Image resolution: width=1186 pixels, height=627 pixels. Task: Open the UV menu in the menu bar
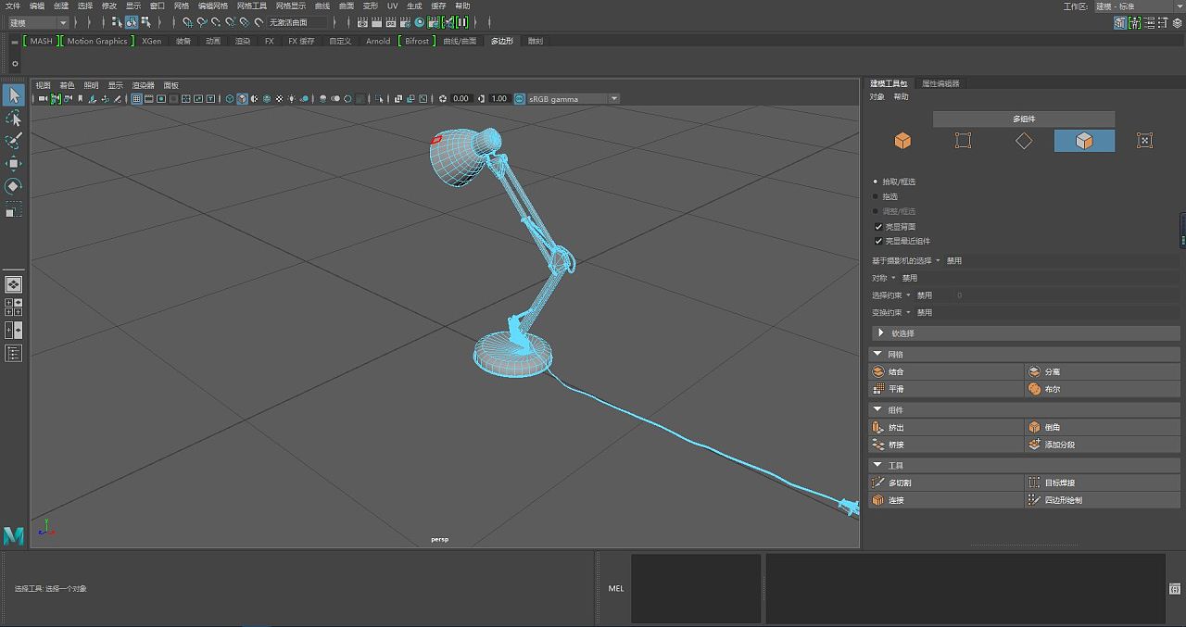tap(392, 6)
